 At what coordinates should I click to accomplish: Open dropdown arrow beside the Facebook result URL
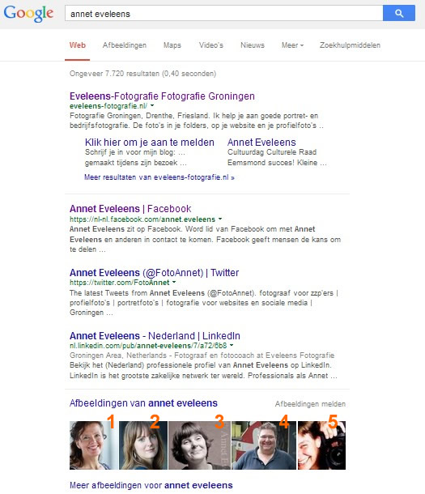point(220,219)
